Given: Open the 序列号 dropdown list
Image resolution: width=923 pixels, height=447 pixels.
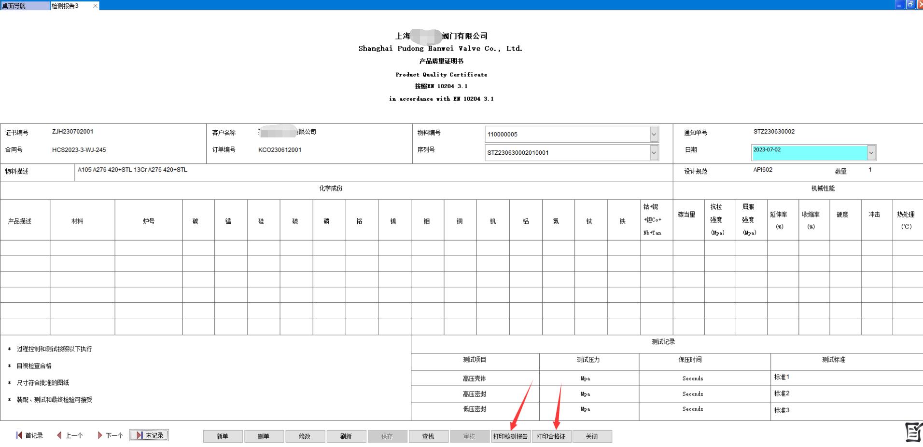Looking at the screenshot, I should click(654, 153).
